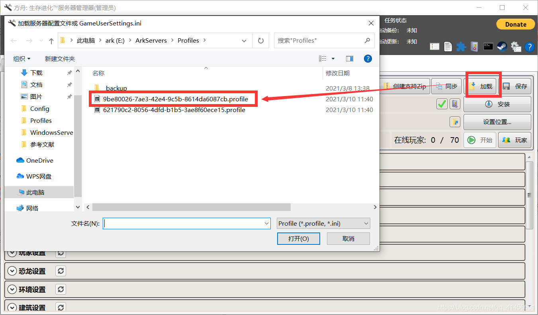
Task: Expand the 恐龙设置 section
Action: (x=12, y=271)
